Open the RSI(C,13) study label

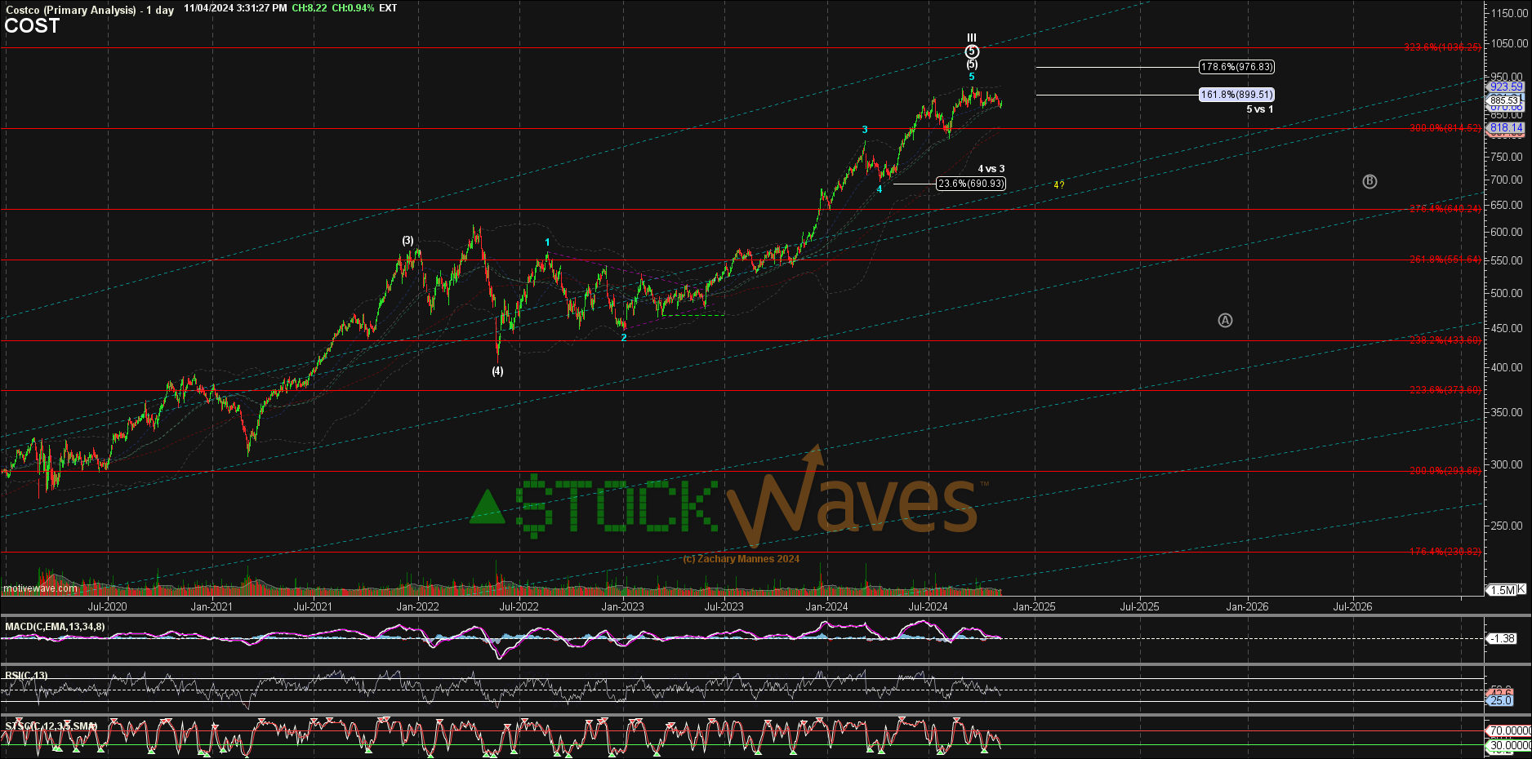(x=26, y=676)
